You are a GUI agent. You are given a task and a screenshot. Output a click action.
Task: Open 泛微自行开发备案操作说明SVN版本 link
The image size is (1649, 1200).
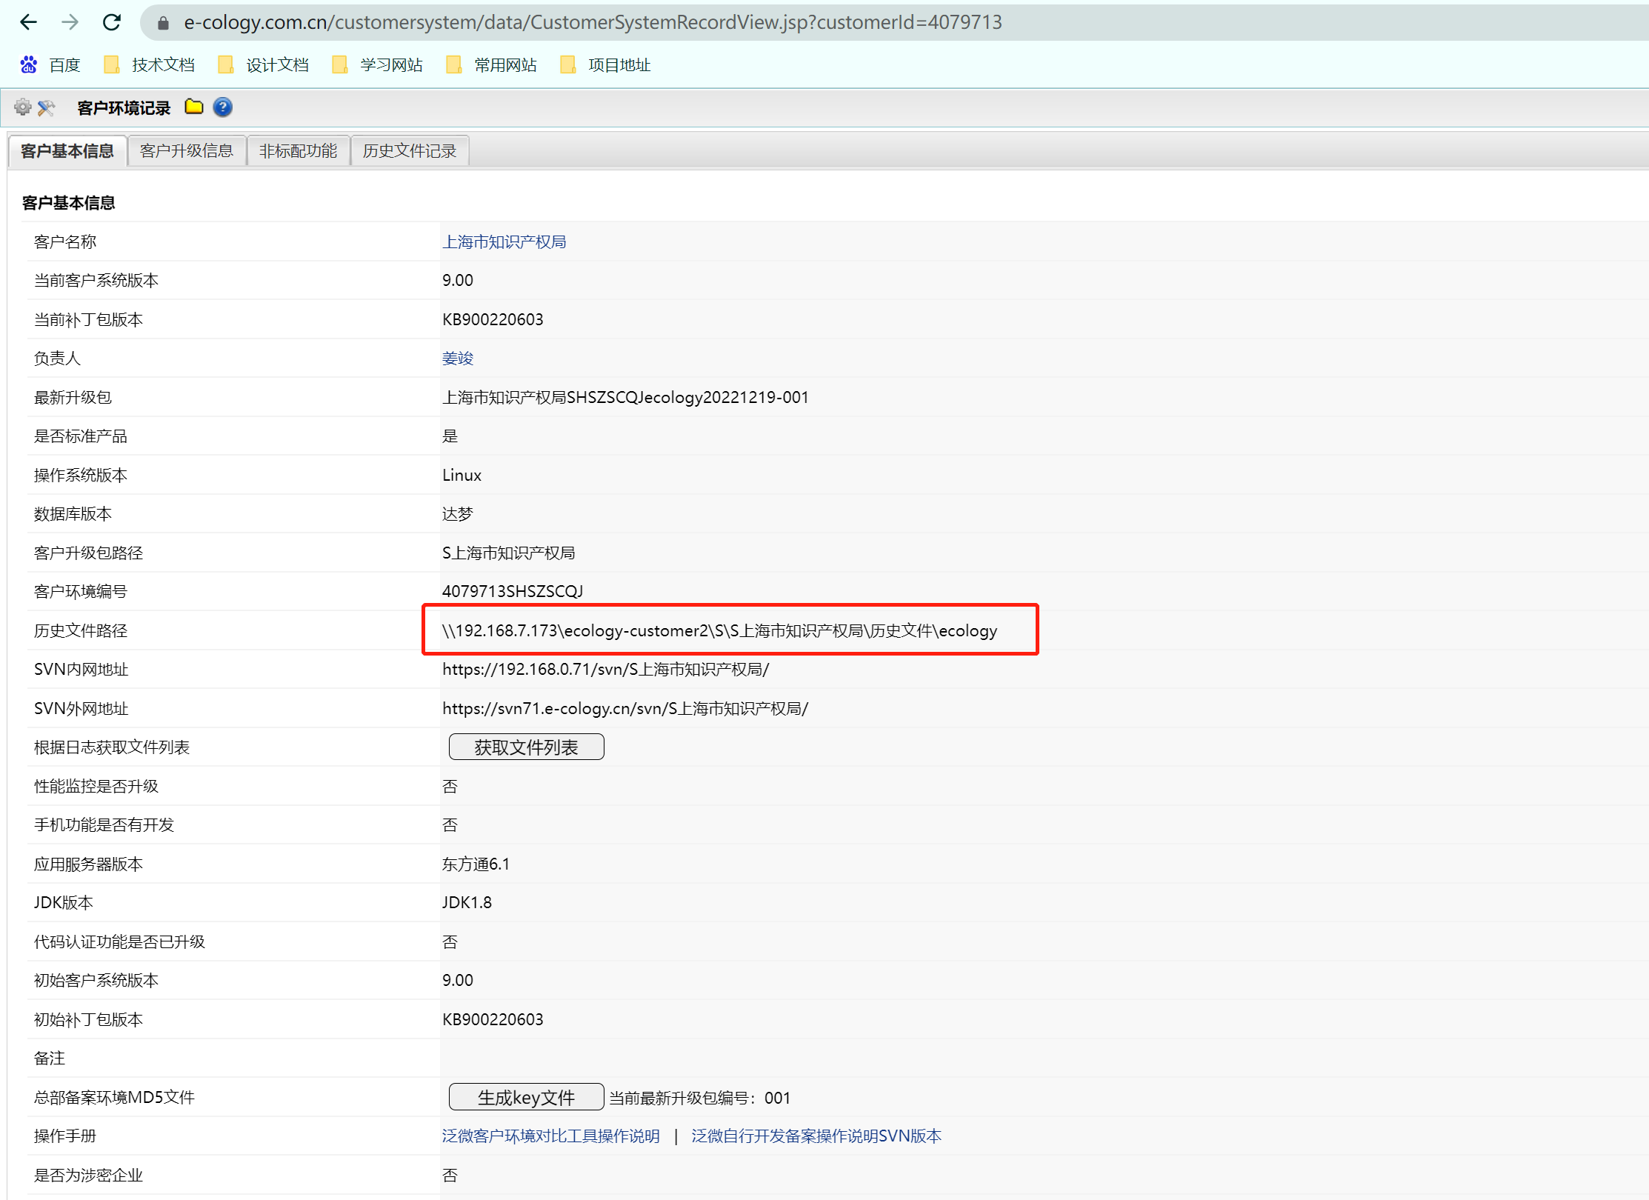click(x=816, y=1136)
